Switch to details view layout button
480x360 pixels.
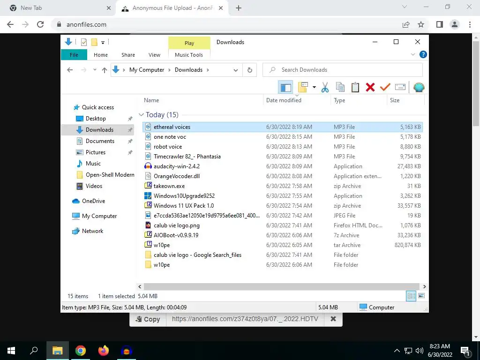coord(411,296)
